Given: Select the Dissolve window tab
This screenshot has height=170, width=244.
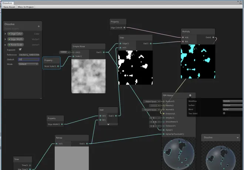Looking at the screenshot, I should (x=7, y=3).
